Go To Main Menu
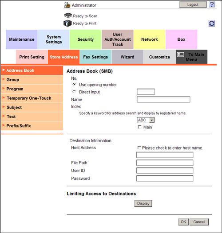The width and height of the screenshot is (222, 233). (x=191, y=57)
